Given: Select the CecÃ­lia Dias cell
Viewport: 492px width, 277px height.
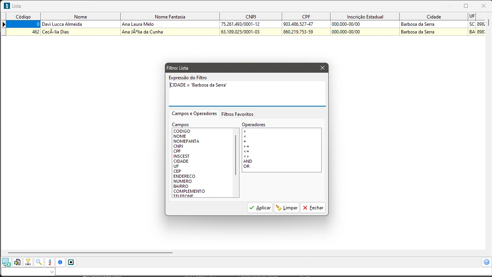Looking at the screenshot, I should click(81, 32).
